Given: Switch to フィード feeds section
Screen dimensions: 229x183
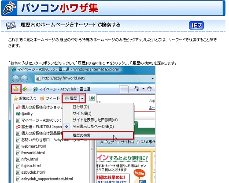Looking at the screenshot, I should [x=50, y=98].
